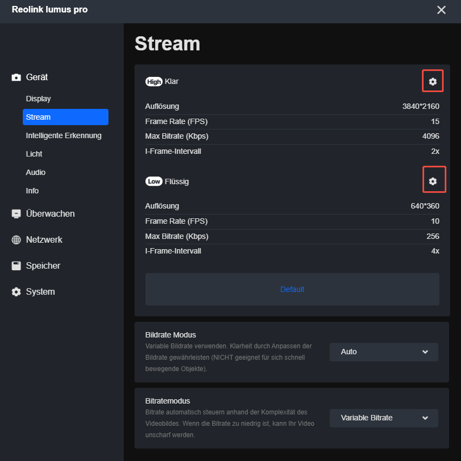Click the camera icon beside Gerät

16,77
